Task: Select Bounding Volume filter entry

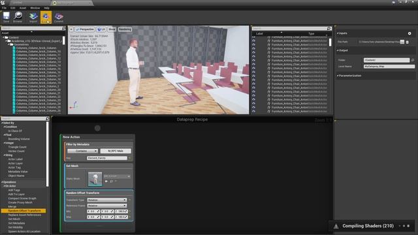Action: point(19,139)
